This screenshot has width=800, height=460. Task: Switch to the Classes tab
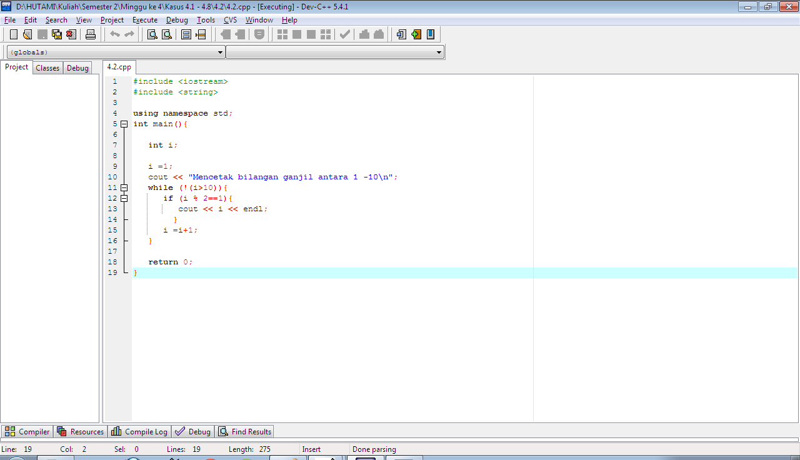pos(47,68)
